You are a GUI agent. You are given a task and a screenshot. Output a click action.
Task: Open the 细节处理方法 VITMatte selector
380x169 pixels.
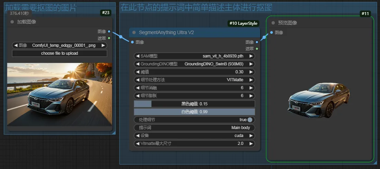point(194,80)
